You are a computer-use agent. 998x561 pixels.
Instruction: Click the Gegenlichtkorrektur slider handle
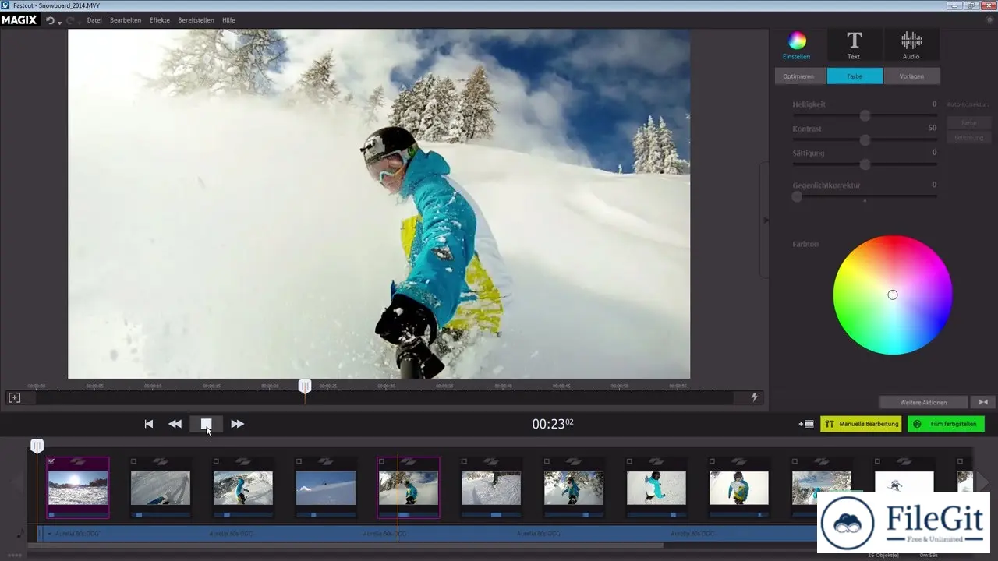[x=797, y=196]
